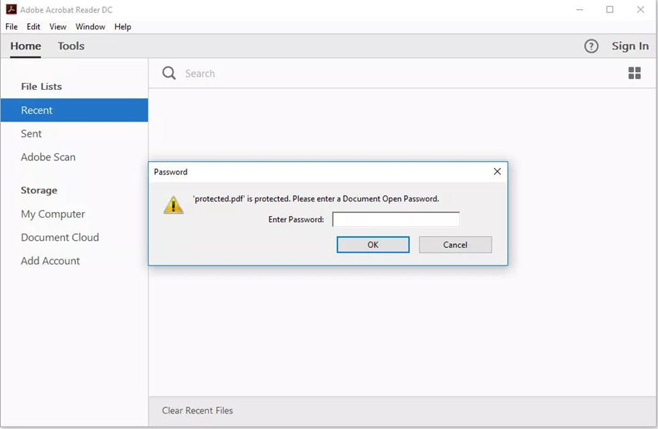Screen dimensions: 658x429
Task: Click Clear Recent Files
Action: click(x=197, y=410)
